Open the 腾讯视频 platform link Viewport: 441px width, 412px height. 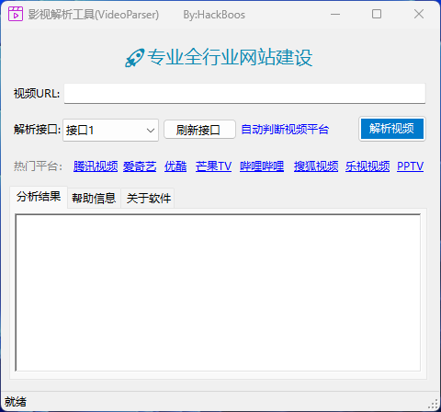click(96, 166)
